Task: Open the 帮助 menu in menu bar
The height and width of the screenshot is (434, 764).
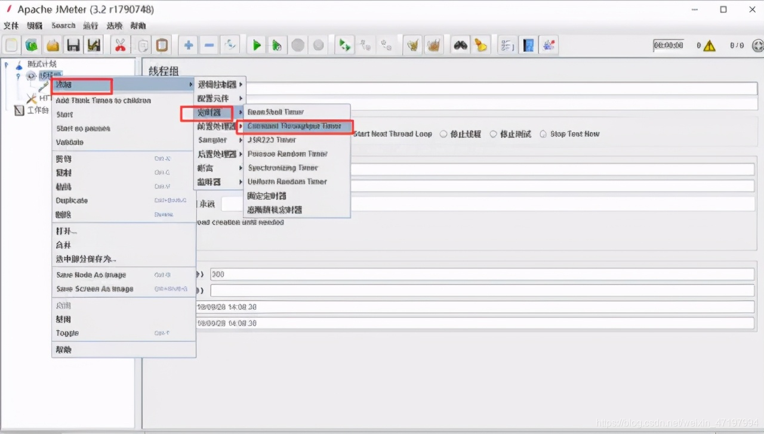Action: [x=138, y=26]
